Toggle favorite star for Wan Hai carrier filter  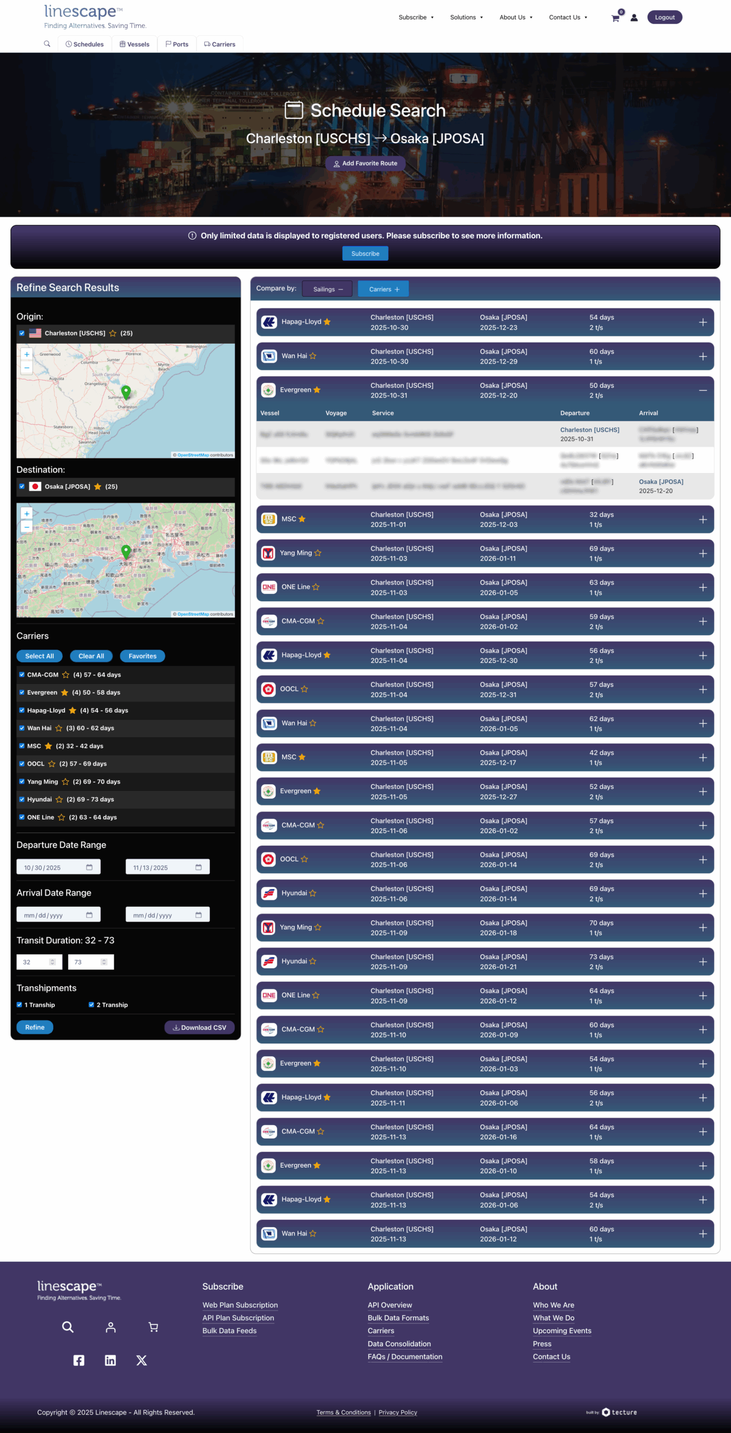pos(59,728)
